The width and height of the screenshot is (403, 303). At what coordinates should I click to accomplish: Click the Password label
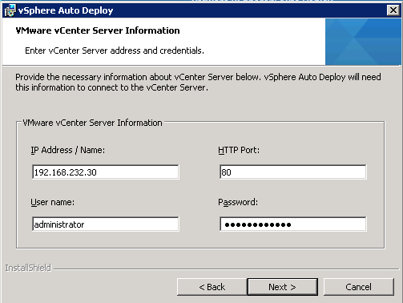click(x=238, y=202)
